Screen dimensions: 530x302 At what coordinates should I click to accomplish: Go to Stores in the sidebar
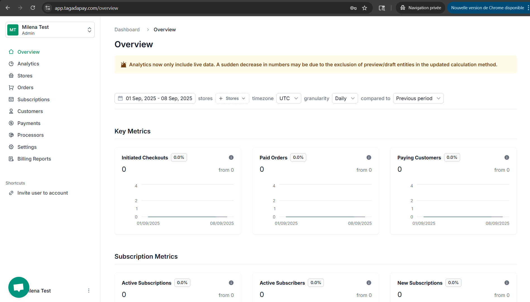click(25, 75)
